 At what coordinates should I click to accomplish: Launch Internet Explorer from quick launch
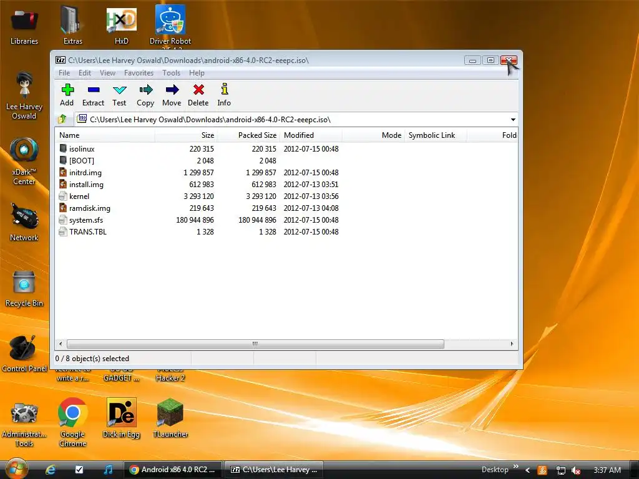[51, 470]
